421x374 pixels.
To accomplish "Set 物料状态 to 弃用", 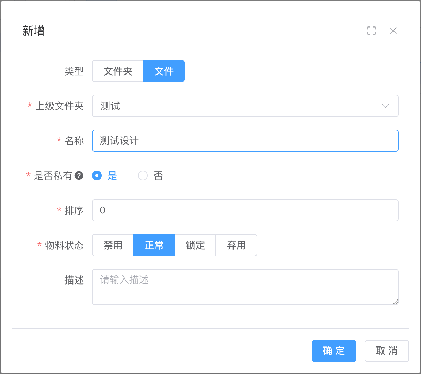I will 236,245.
